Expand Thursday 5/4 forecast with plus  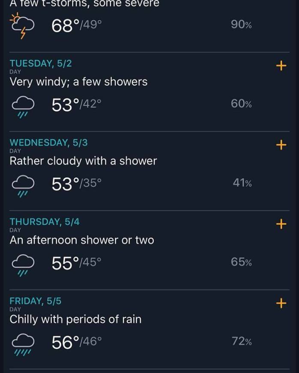(x=281, y=224)
